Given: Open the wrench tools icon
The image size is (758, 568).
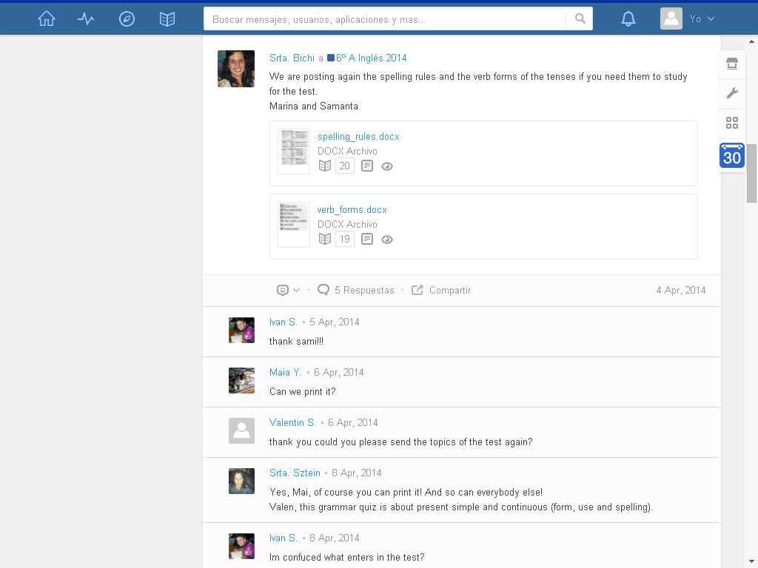Looking at the screenshot, I should pos(732,92).
